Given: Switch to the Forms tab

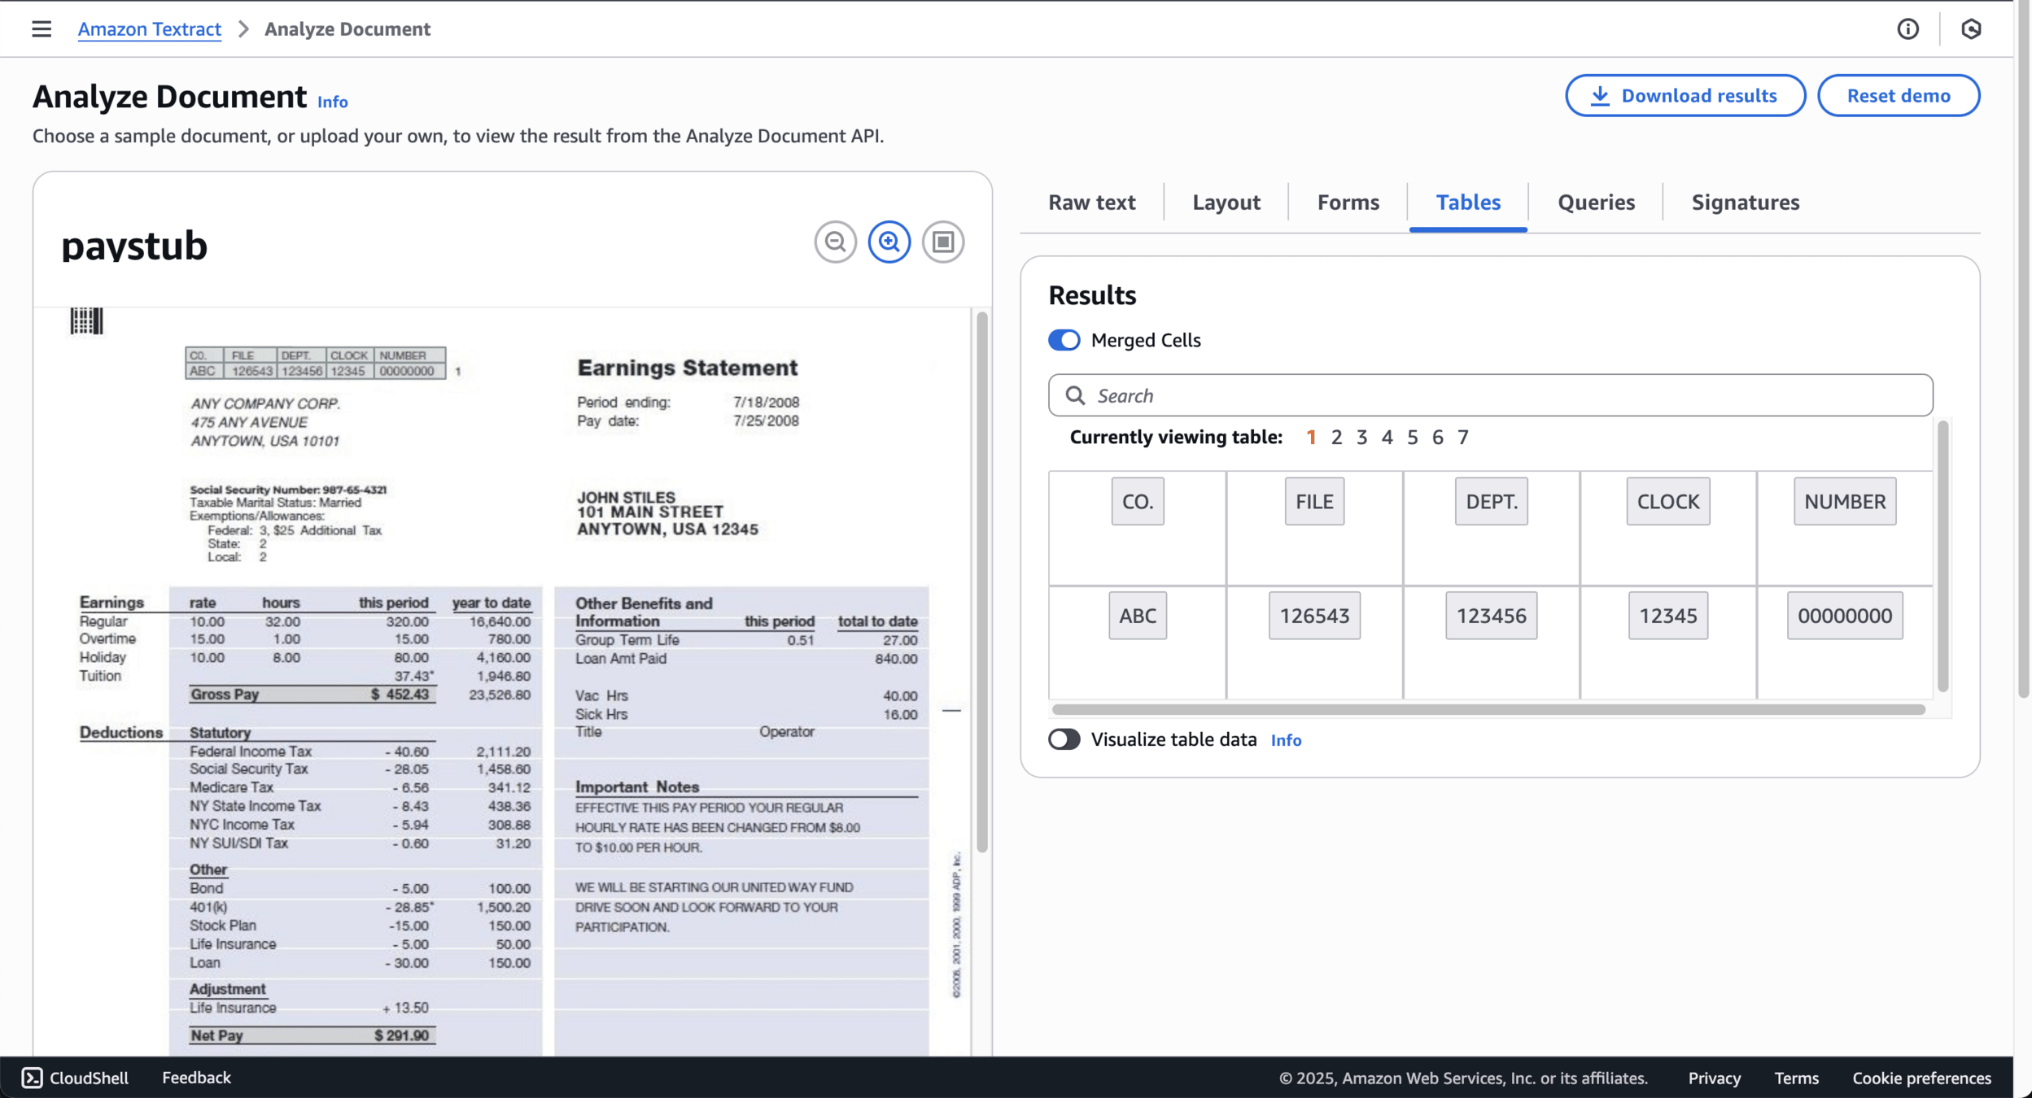Looking at the screenshot, I should coord(1348,203).
